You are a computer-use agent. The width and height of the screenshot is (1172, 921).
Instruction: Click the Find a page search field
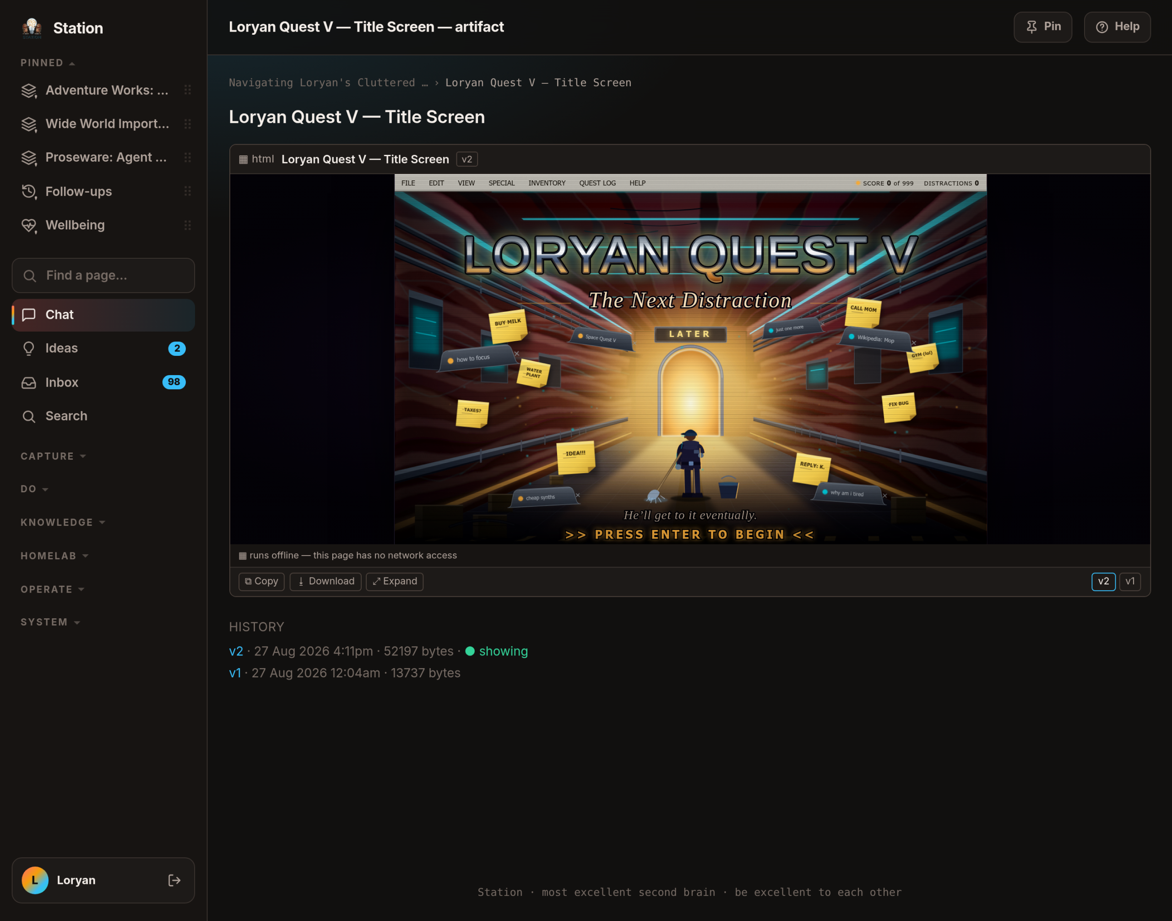103,276
